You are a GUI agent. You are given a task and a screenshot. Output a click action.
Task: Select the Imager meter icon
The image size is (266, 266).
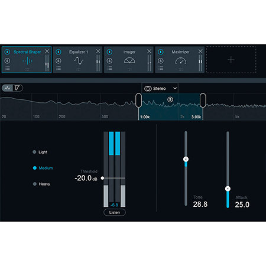click(129, 60)
